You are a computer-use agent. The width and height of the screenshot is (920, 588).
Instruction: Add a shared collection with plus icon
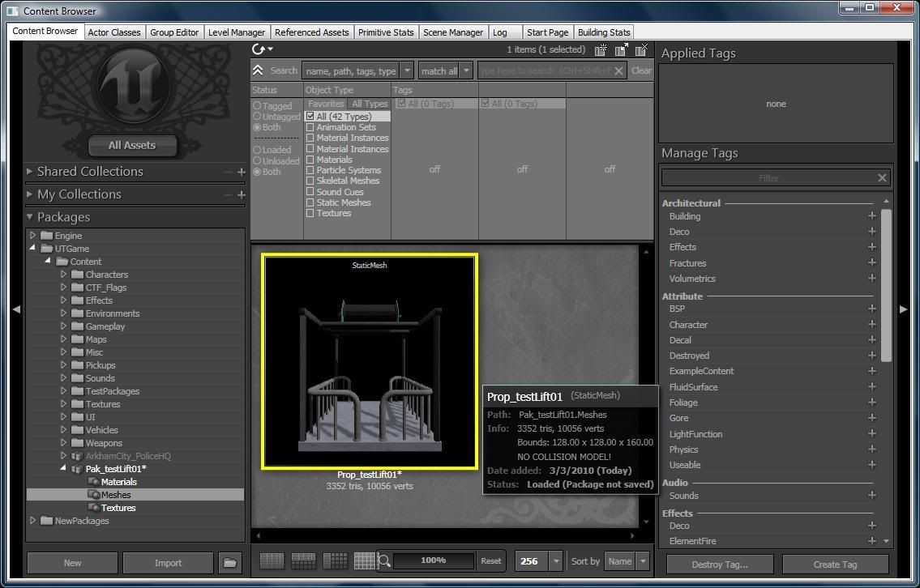click(x=242, y=172)
